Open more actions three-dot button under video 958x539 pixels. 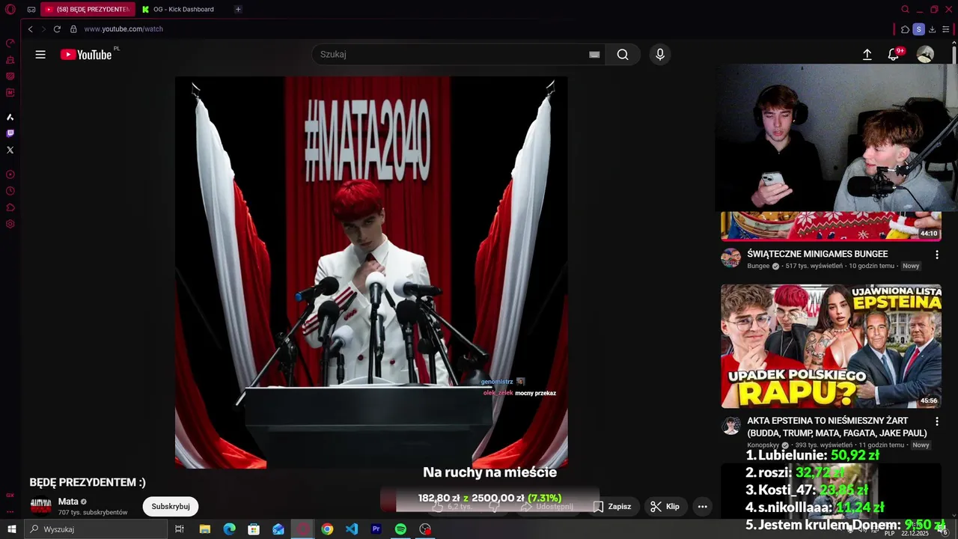point(702,507)
